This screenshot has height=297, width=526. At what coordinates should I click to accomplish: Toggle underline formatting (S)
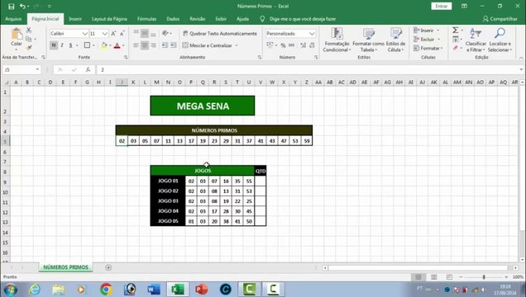[x=70, y=45]
